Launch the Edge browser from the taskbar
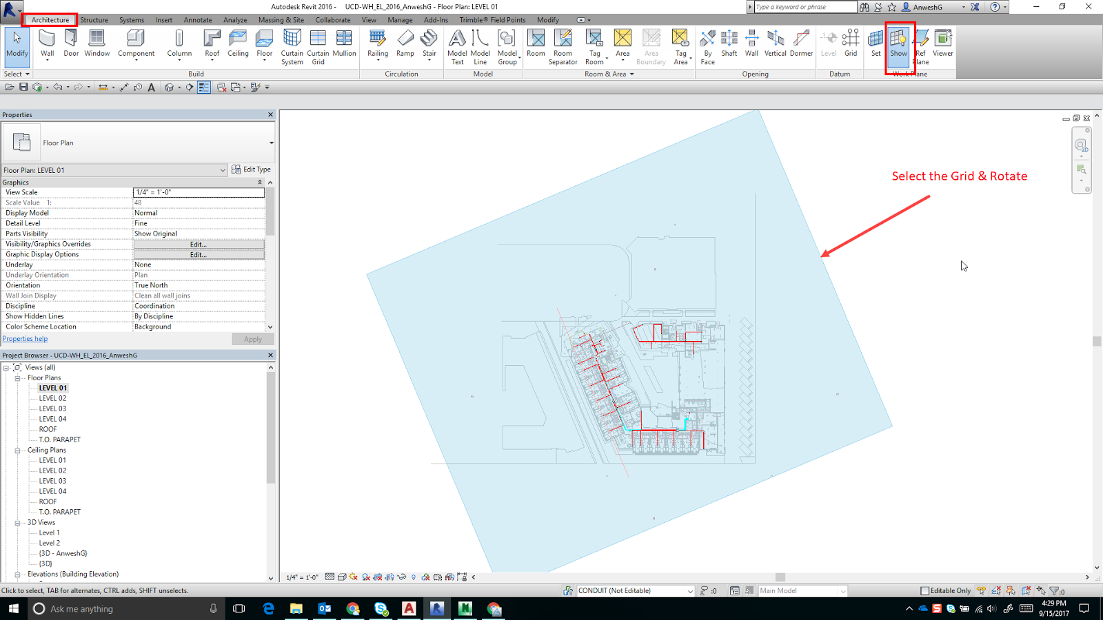The image size is (1103, 620). 268,608
